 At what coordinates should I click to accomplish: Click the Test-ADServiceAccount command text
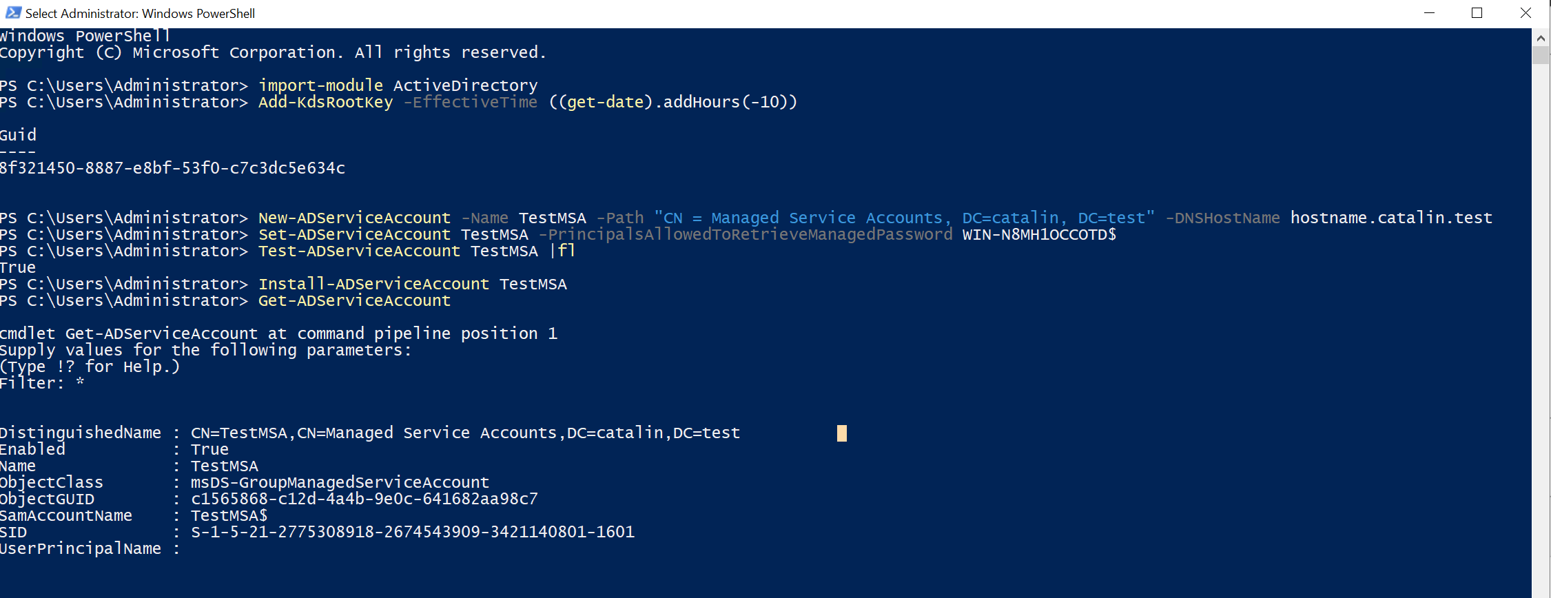[359, 251]
